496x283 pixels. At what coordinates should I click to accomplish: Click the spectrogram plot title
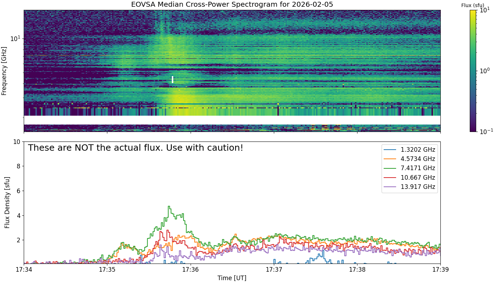point(232,5)
